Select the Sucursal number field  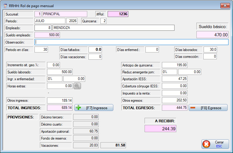pyautogui.click(x=38, y=14)
